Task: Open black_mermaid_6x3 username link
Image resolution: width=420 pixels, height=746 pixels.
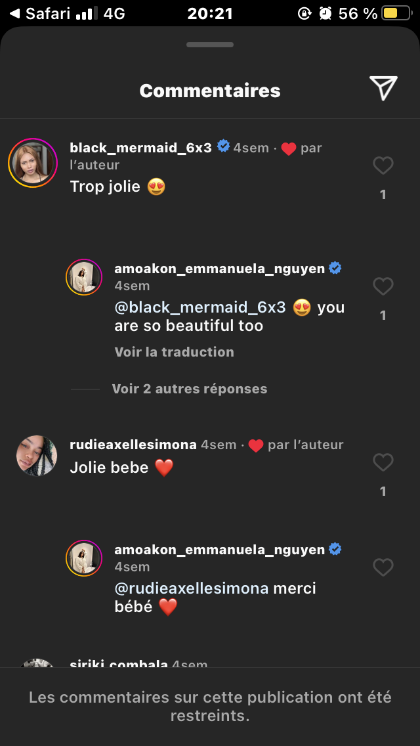Action: (140, 148)
